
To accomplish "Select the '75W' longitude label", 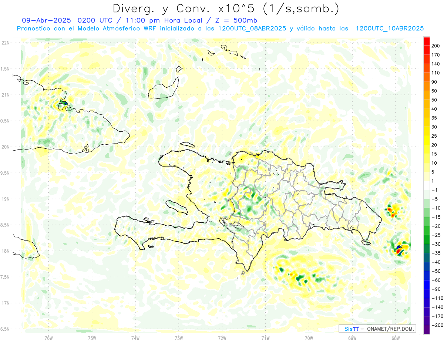I will (92, 338).
